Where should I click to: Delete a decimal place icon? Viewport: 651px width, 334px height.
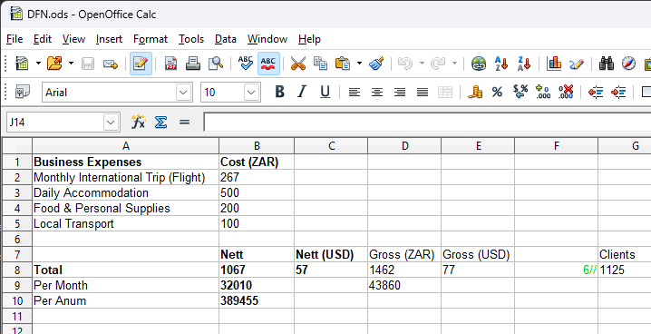tap(566, 92)
